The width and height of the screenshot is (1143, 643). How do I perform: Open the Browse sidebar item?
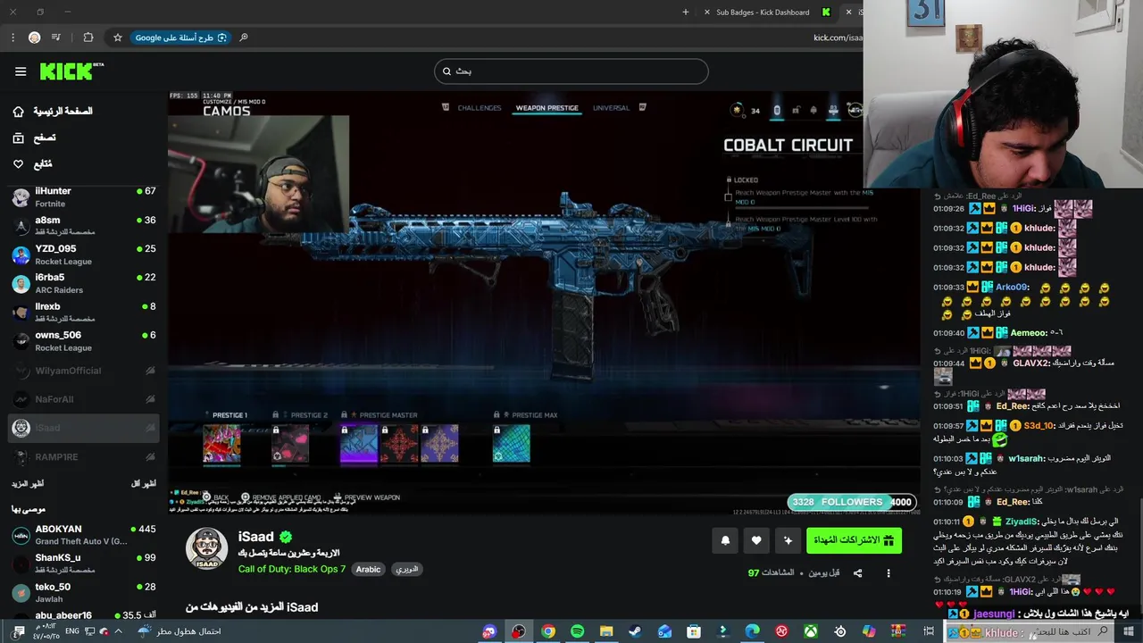pyautogui.click(x=85, y=138)
